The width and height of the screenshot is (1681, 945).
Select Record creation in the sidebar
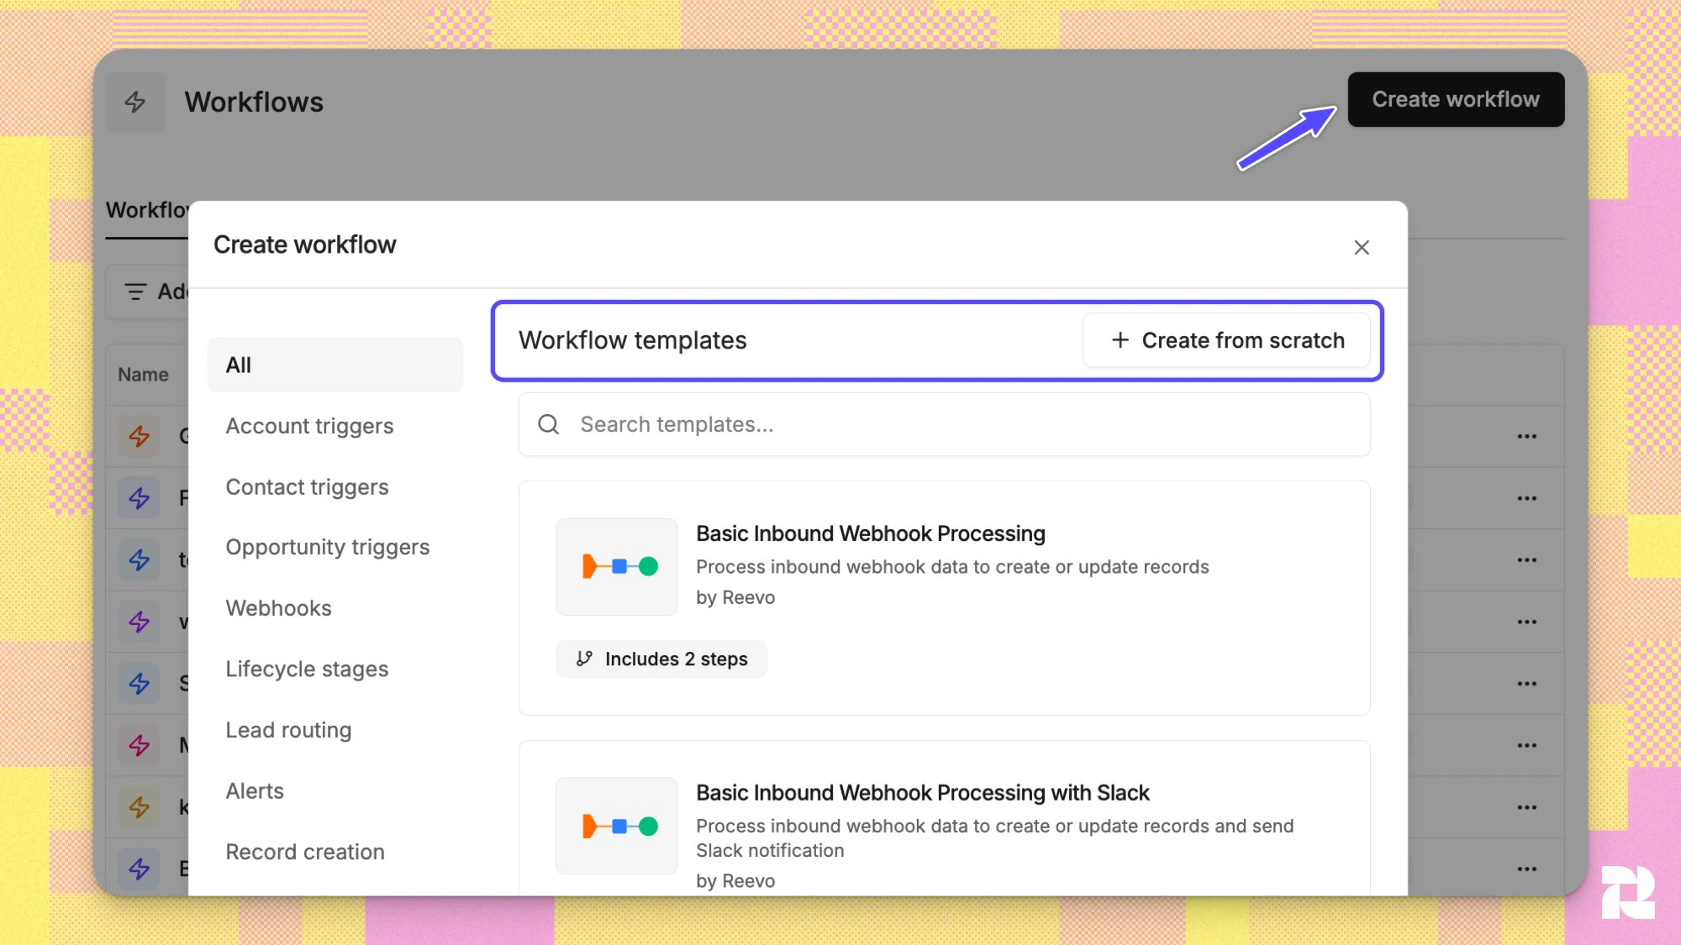point(304,851)
